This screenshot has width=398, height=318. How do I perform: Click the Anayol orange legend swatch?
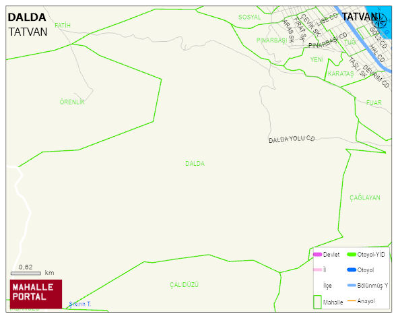(352, 300)
